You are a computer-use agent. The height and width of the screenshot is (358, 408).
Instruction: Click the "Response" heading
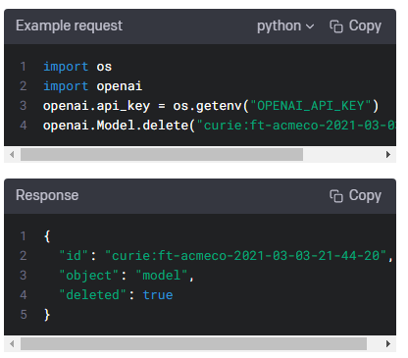47,195
